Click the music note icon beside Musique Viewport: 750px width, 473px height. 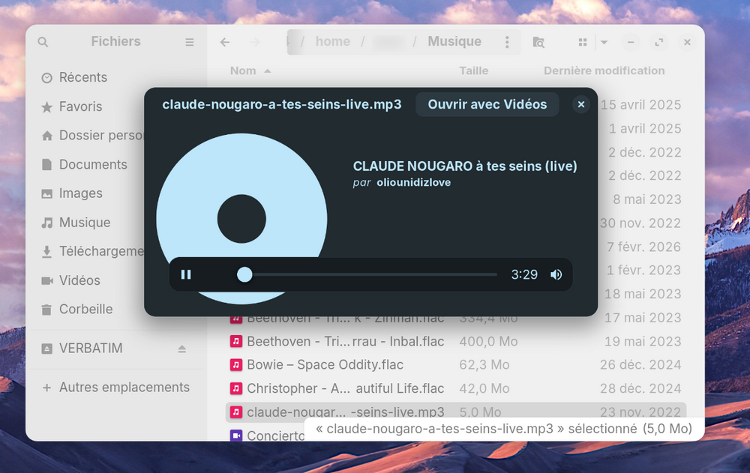coord(46,223)
